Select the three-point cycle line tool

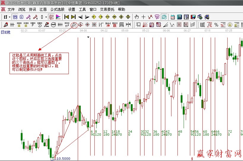coord(74,24)
